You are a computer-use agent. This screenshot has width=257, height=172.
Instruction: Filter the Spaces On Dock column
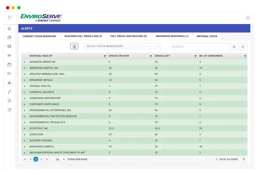pyautogui.click(x=151, y=56)
